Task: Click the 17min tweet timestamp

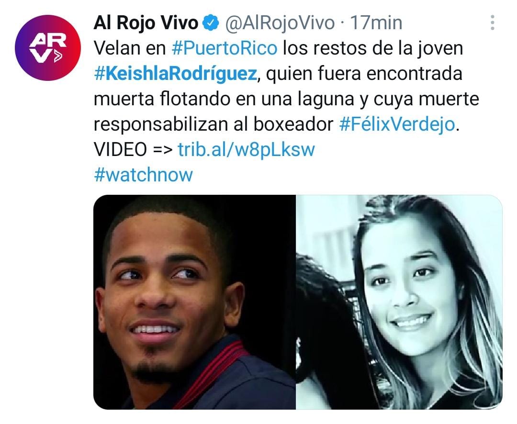Action: pyautogui.click(x=376, y=23)
